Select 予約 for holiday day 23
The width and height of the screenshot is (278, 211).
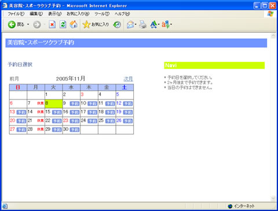tap(75, 121)
